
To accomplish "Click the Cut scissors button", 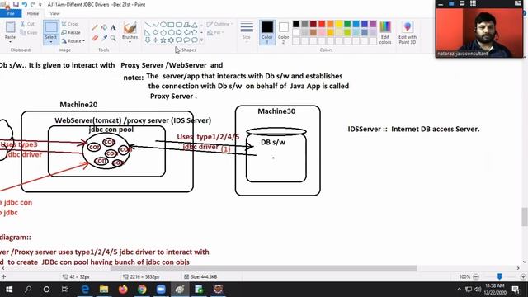I will click(27, 24).
